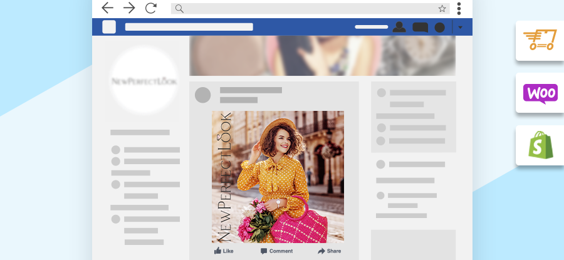564x260 pixels.
Task: Open the notifications round icon
Action: point(440,27)
